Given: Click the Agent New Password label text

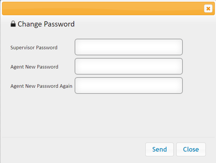Looking at the screenshot, I should 34,67.
